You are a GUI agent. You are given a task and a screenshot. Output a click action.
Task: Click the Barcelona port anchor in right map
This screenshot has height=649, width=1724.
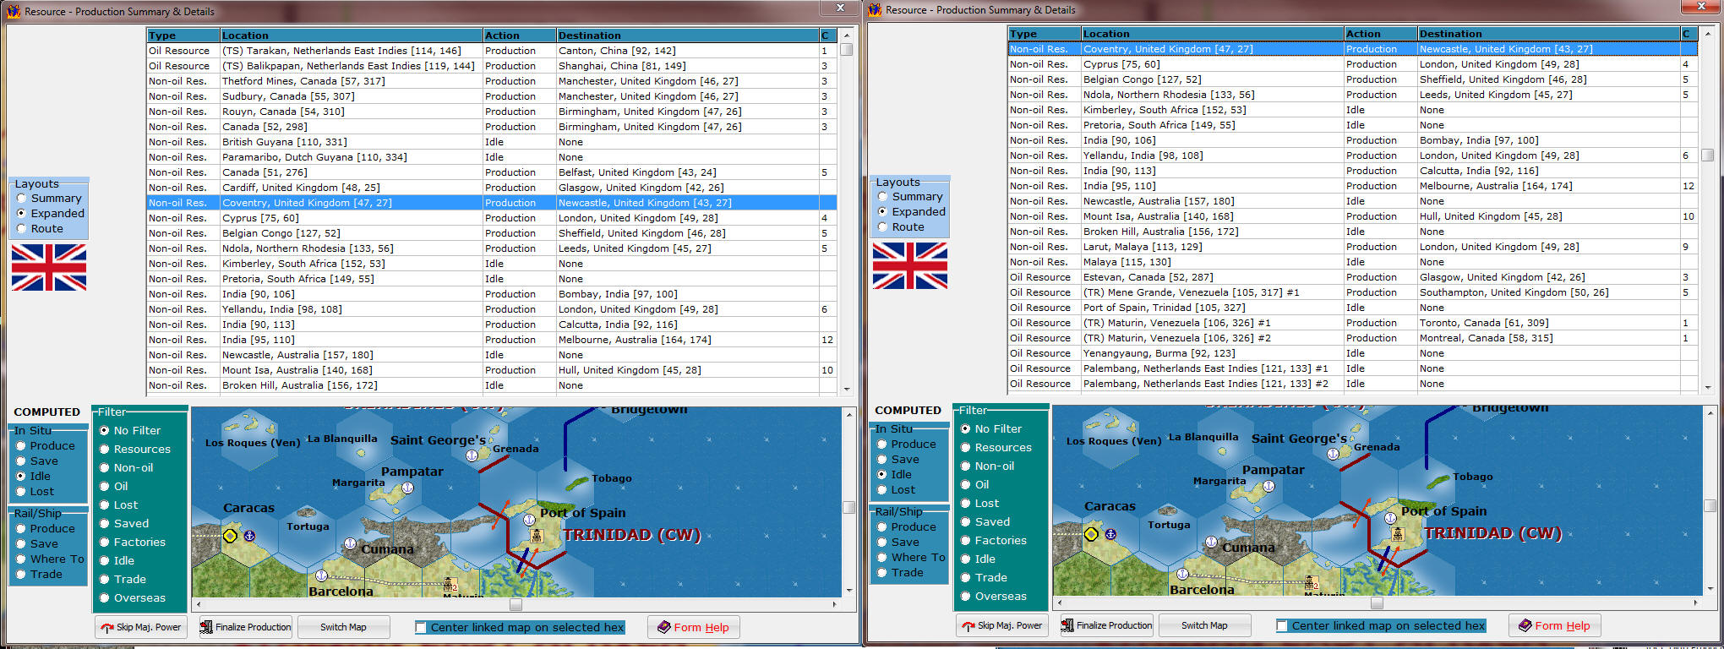click(x=1182, y=574)
